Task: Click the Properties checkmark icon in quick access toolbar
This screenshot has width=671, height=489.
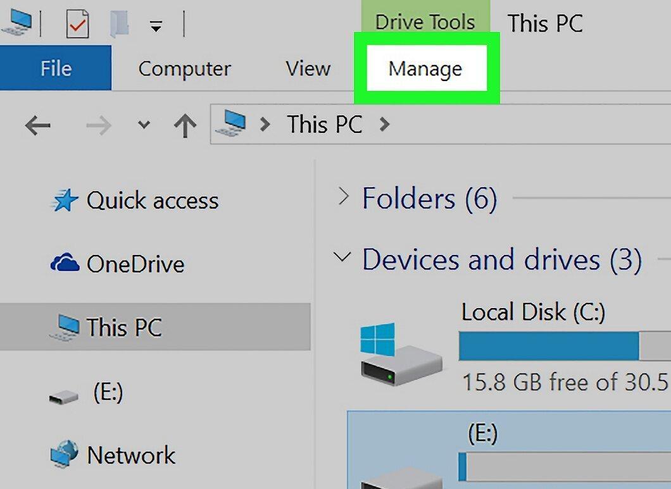Action: click(78, 25)
